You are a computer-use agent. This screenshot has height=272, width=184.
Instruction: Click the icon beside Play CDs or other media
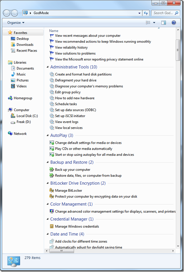(x=52, y=149)
